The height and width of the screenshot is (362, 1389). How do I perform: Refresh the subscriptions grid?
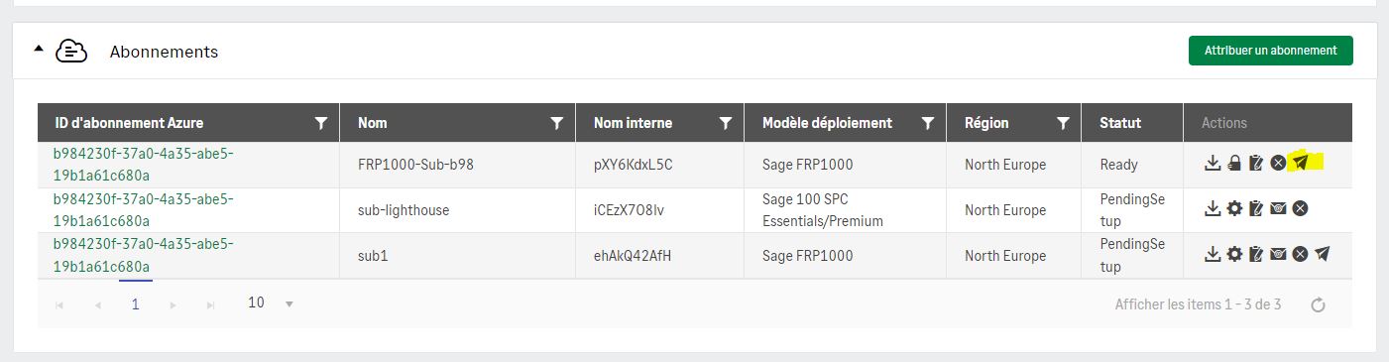coord(1319,304)
